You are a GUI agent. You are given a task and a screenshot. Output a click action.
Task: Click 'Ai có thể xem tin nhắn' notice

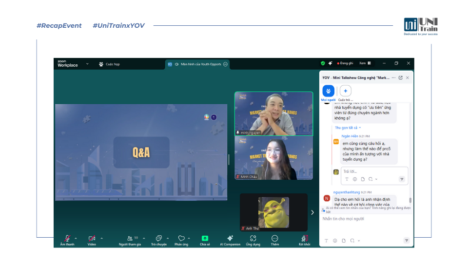[367, 209]
